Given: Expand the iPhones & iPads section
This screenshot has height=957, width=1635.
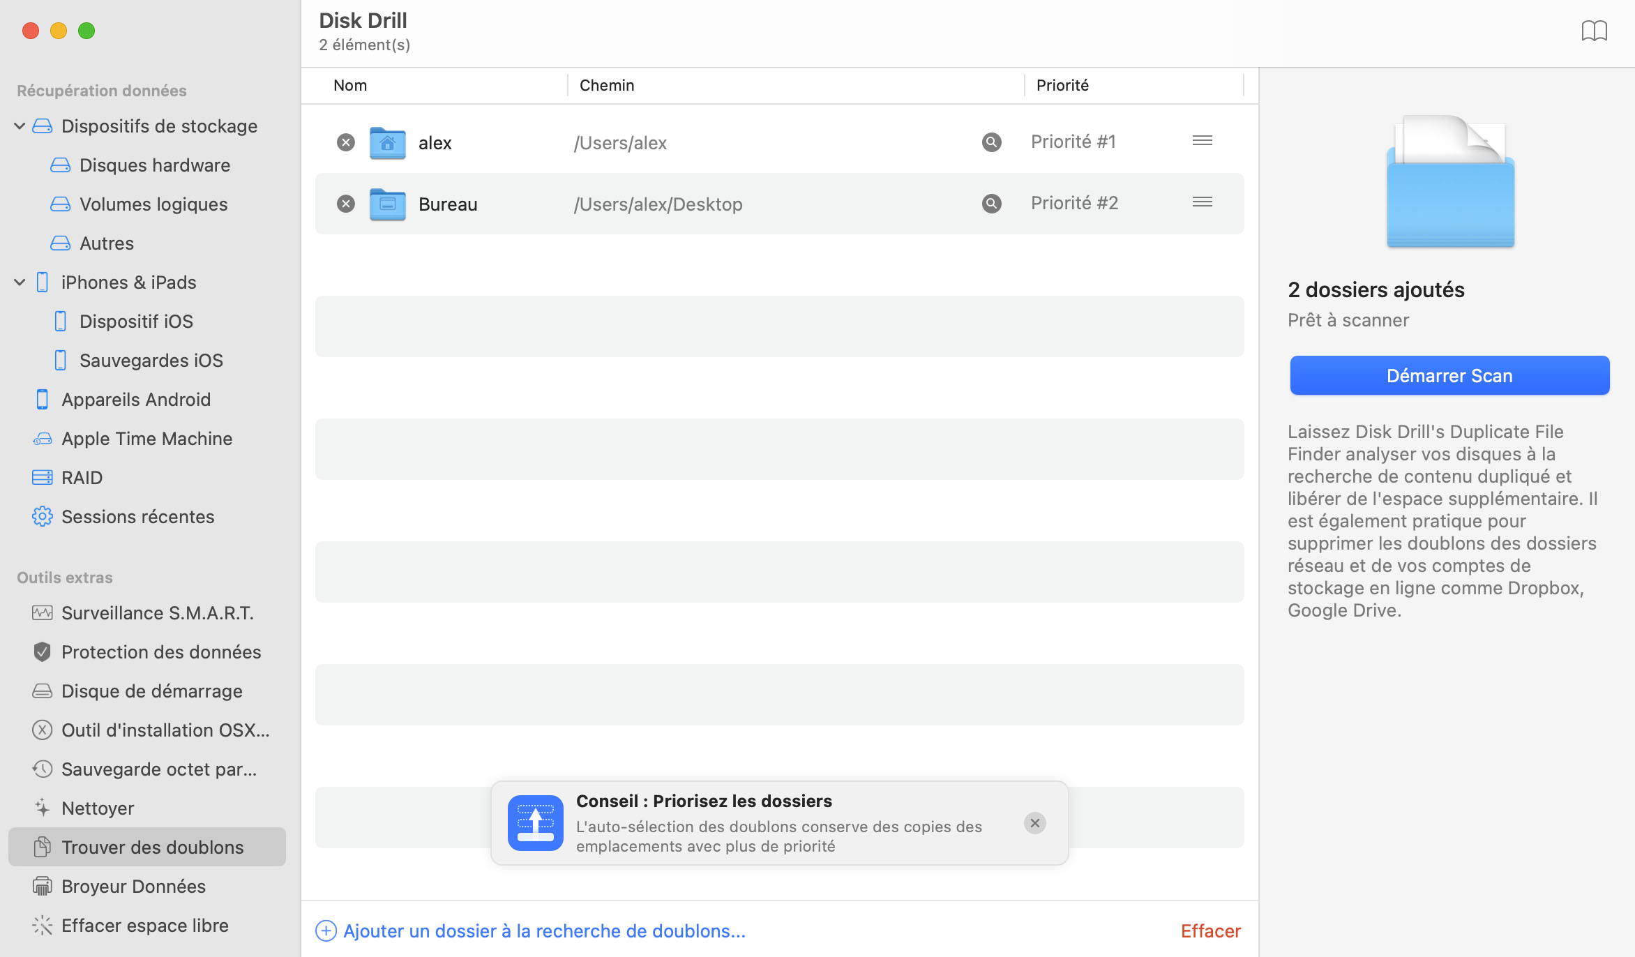Looking at the screenshot, I should tap(20, 281).
